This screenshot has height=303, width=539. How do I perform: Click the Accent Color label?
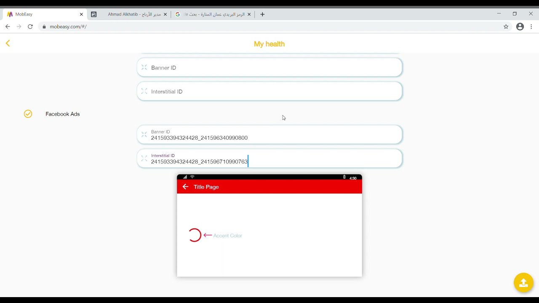pos(227,236)
